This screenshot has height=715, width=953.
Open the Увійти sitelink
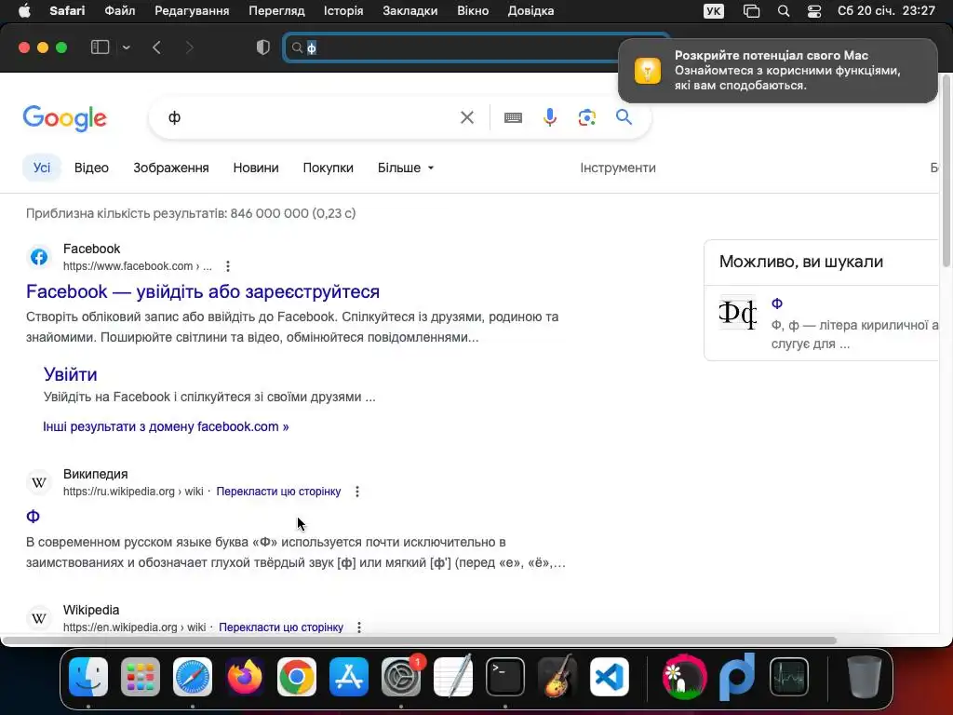(71, 374)
